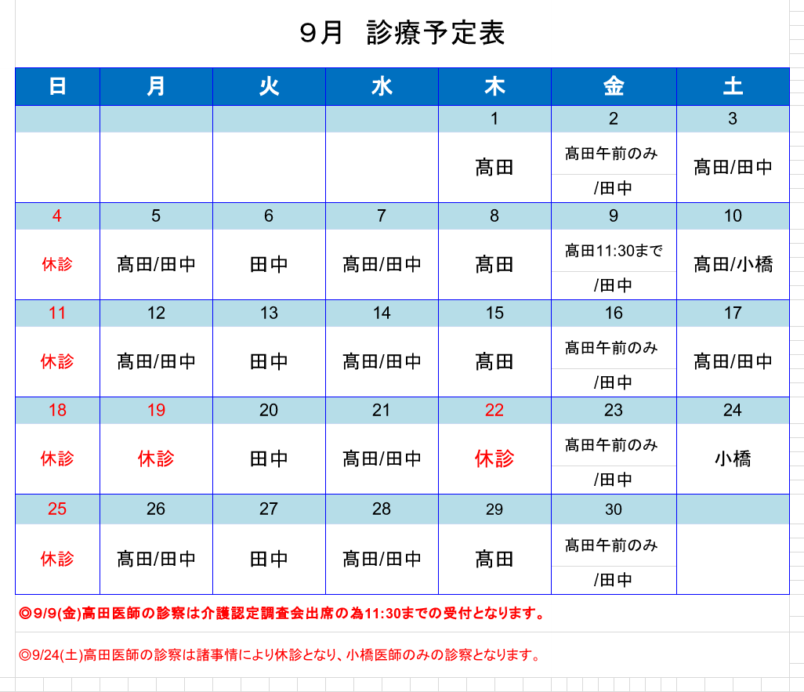
Task: Click the 9/9(金) bold red notice
Action: (283, 613)
